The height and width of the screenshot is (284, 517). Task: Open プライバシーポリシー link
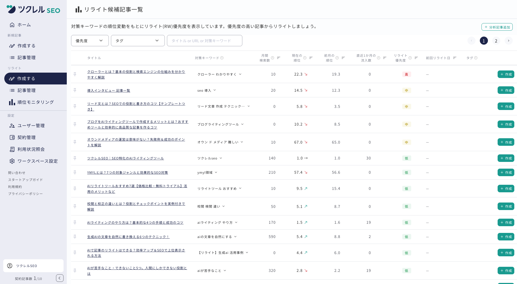pyautogui.click(x=25, y=194)
